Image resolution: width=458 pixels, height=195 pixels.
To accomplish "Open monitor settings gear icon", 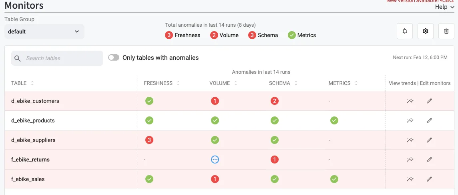I will tap(426, 31).
